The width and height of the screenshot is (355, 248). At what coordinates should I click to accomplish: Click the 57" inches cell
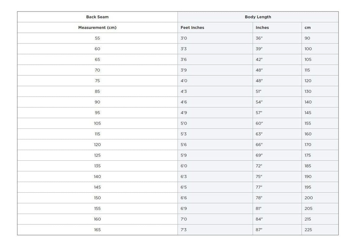[259, 113]
